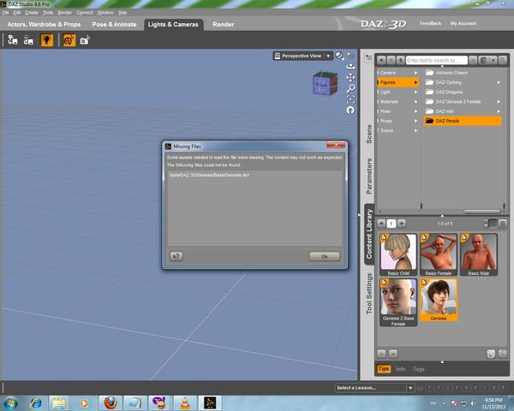Viewport: 514px width, 411px height.
Task: Select the DAZ People folder
Action: 463,121
